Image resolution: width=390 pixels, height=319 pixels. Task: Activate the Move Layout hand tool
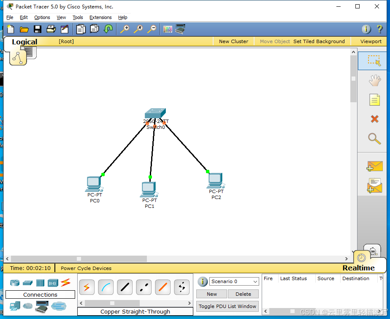coord(374,80)
